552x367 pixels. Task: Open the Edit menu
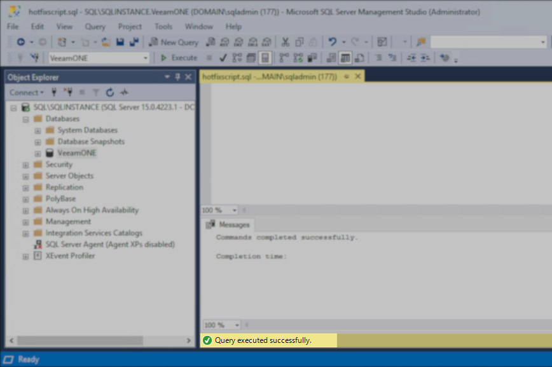(38, 27)
